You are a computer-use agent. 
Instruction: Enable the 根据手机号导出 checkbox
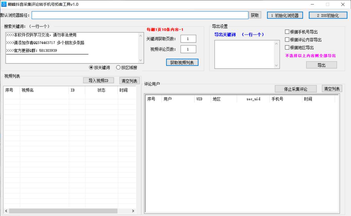(x=286, y=32)
